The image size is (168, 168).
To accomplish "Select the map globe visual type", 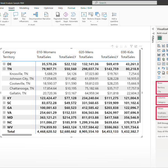I will tap(164, 59).
